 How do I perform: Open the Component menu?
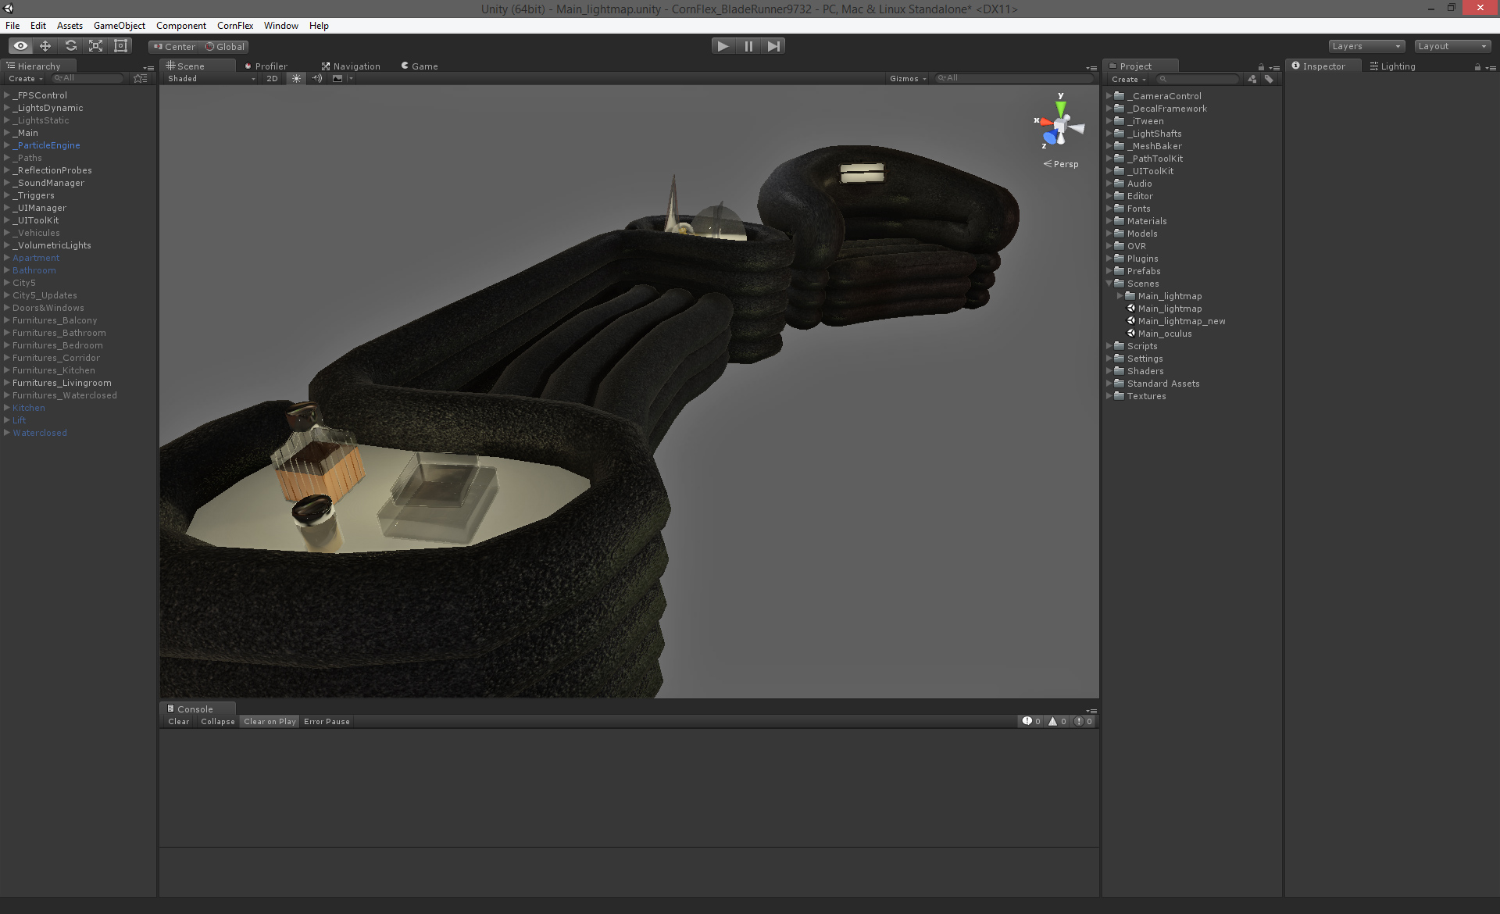[x=180, y=26]
